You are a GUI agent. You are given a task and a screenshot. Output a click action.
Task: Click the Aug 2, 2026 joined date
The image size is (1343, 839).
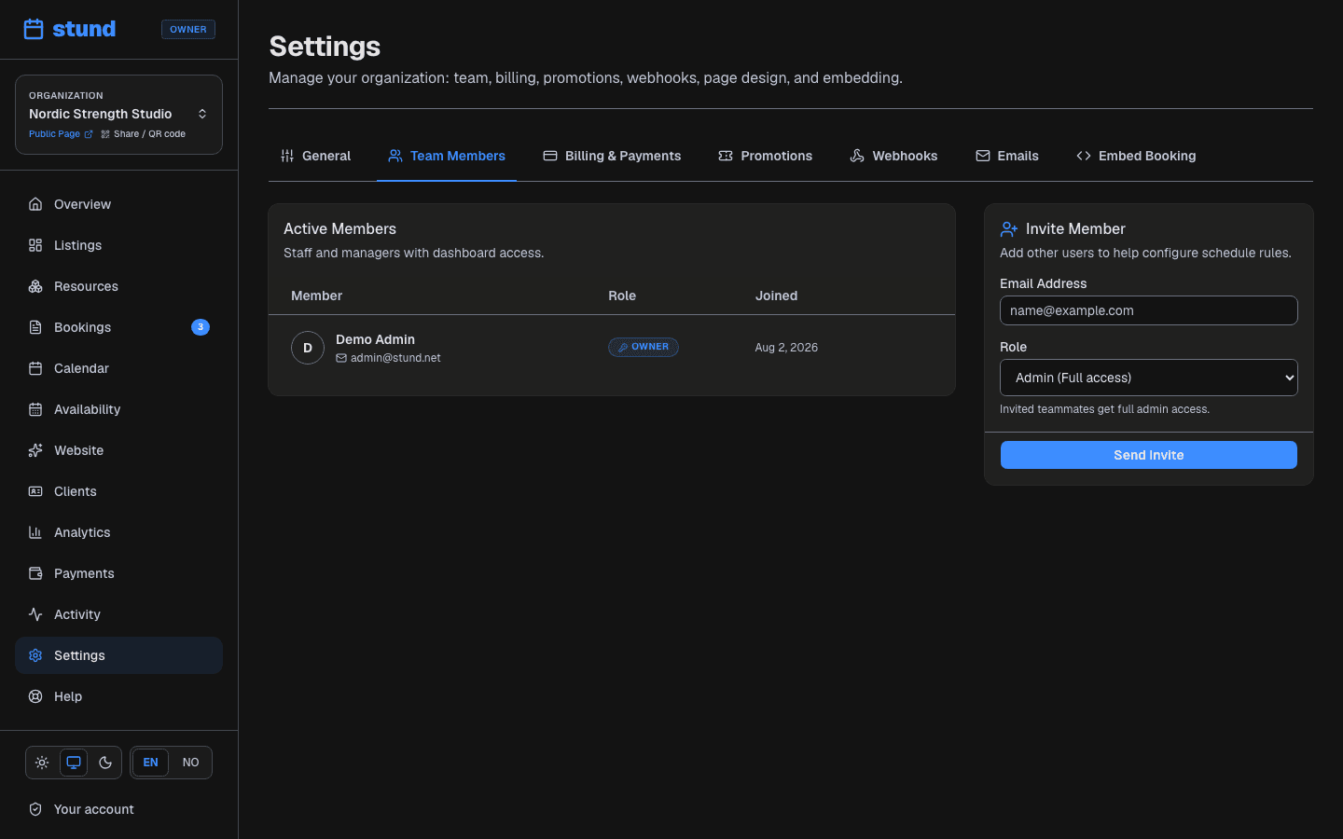(x=786, y=348)
